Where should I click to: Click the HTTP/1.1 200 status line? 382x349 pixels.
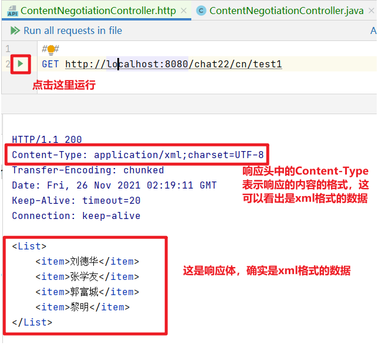pos(47,139)
